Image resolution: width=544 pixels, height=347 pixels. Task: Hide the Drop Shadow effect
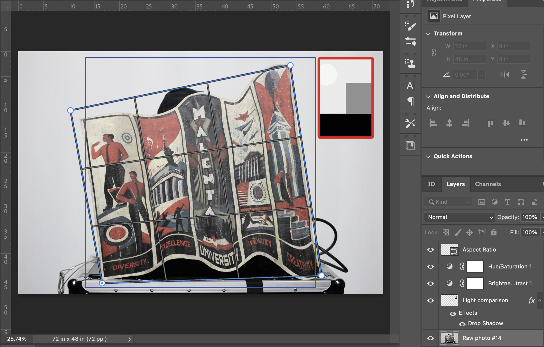coord(462,324)
